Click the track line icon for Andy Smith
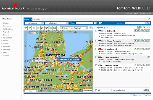The height and width of the screenshot is (100, 153). tap(145, 49)
